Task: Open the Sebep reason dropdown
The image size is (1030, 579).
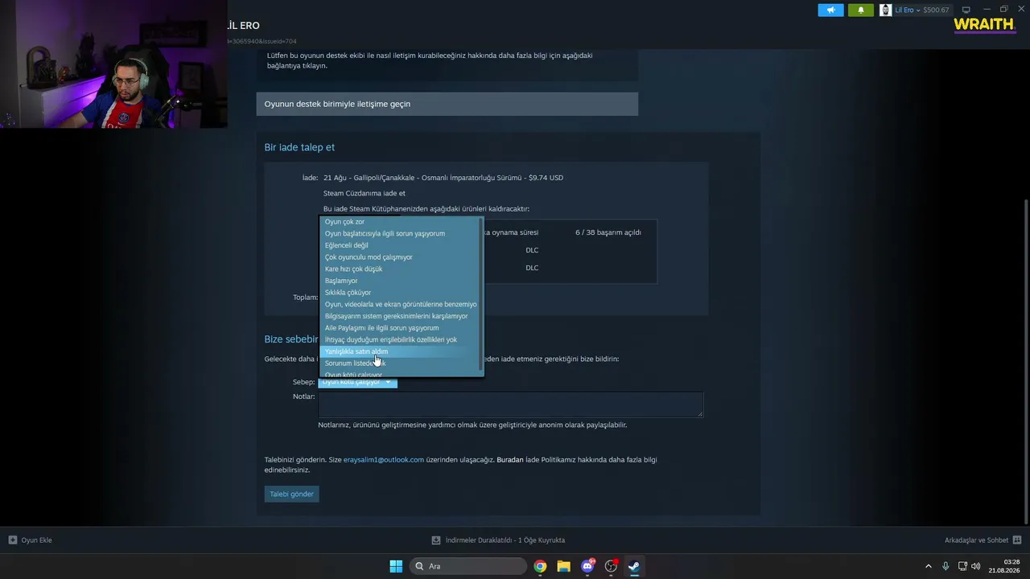Action: [x=357, y=382]
